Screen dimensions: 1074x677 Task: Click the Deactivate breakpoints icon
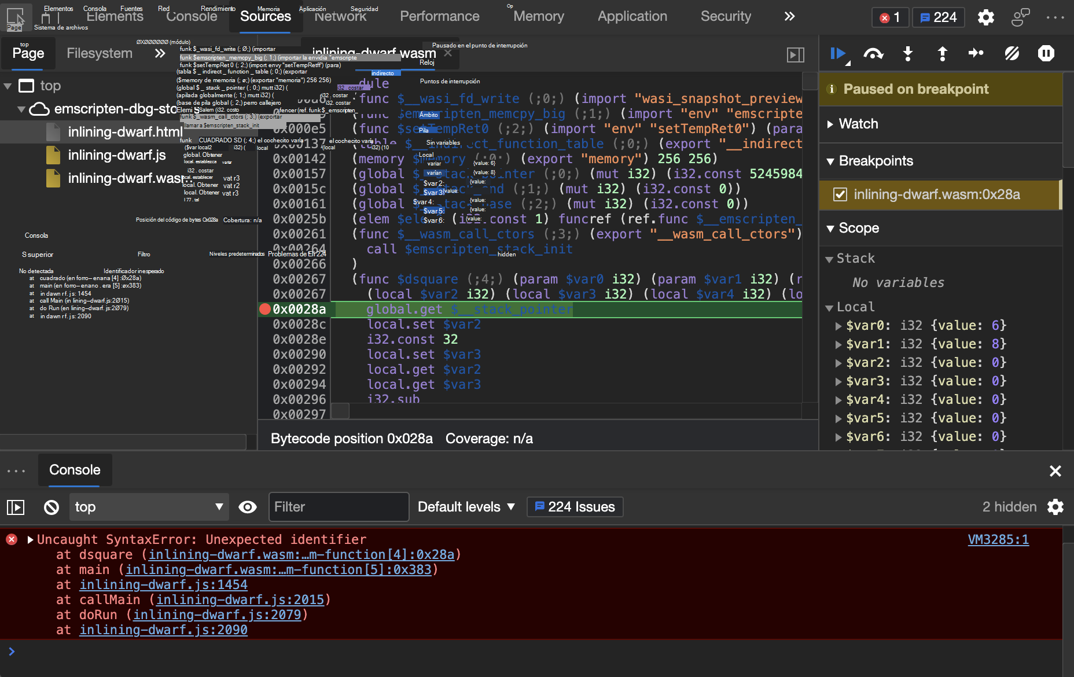pos(1012,54)
